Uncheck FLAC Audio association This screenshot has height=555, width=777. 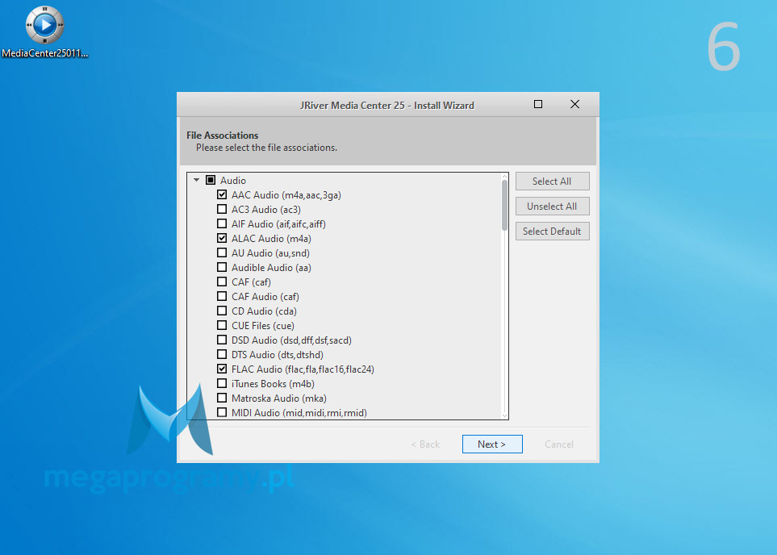click(222, 369)
